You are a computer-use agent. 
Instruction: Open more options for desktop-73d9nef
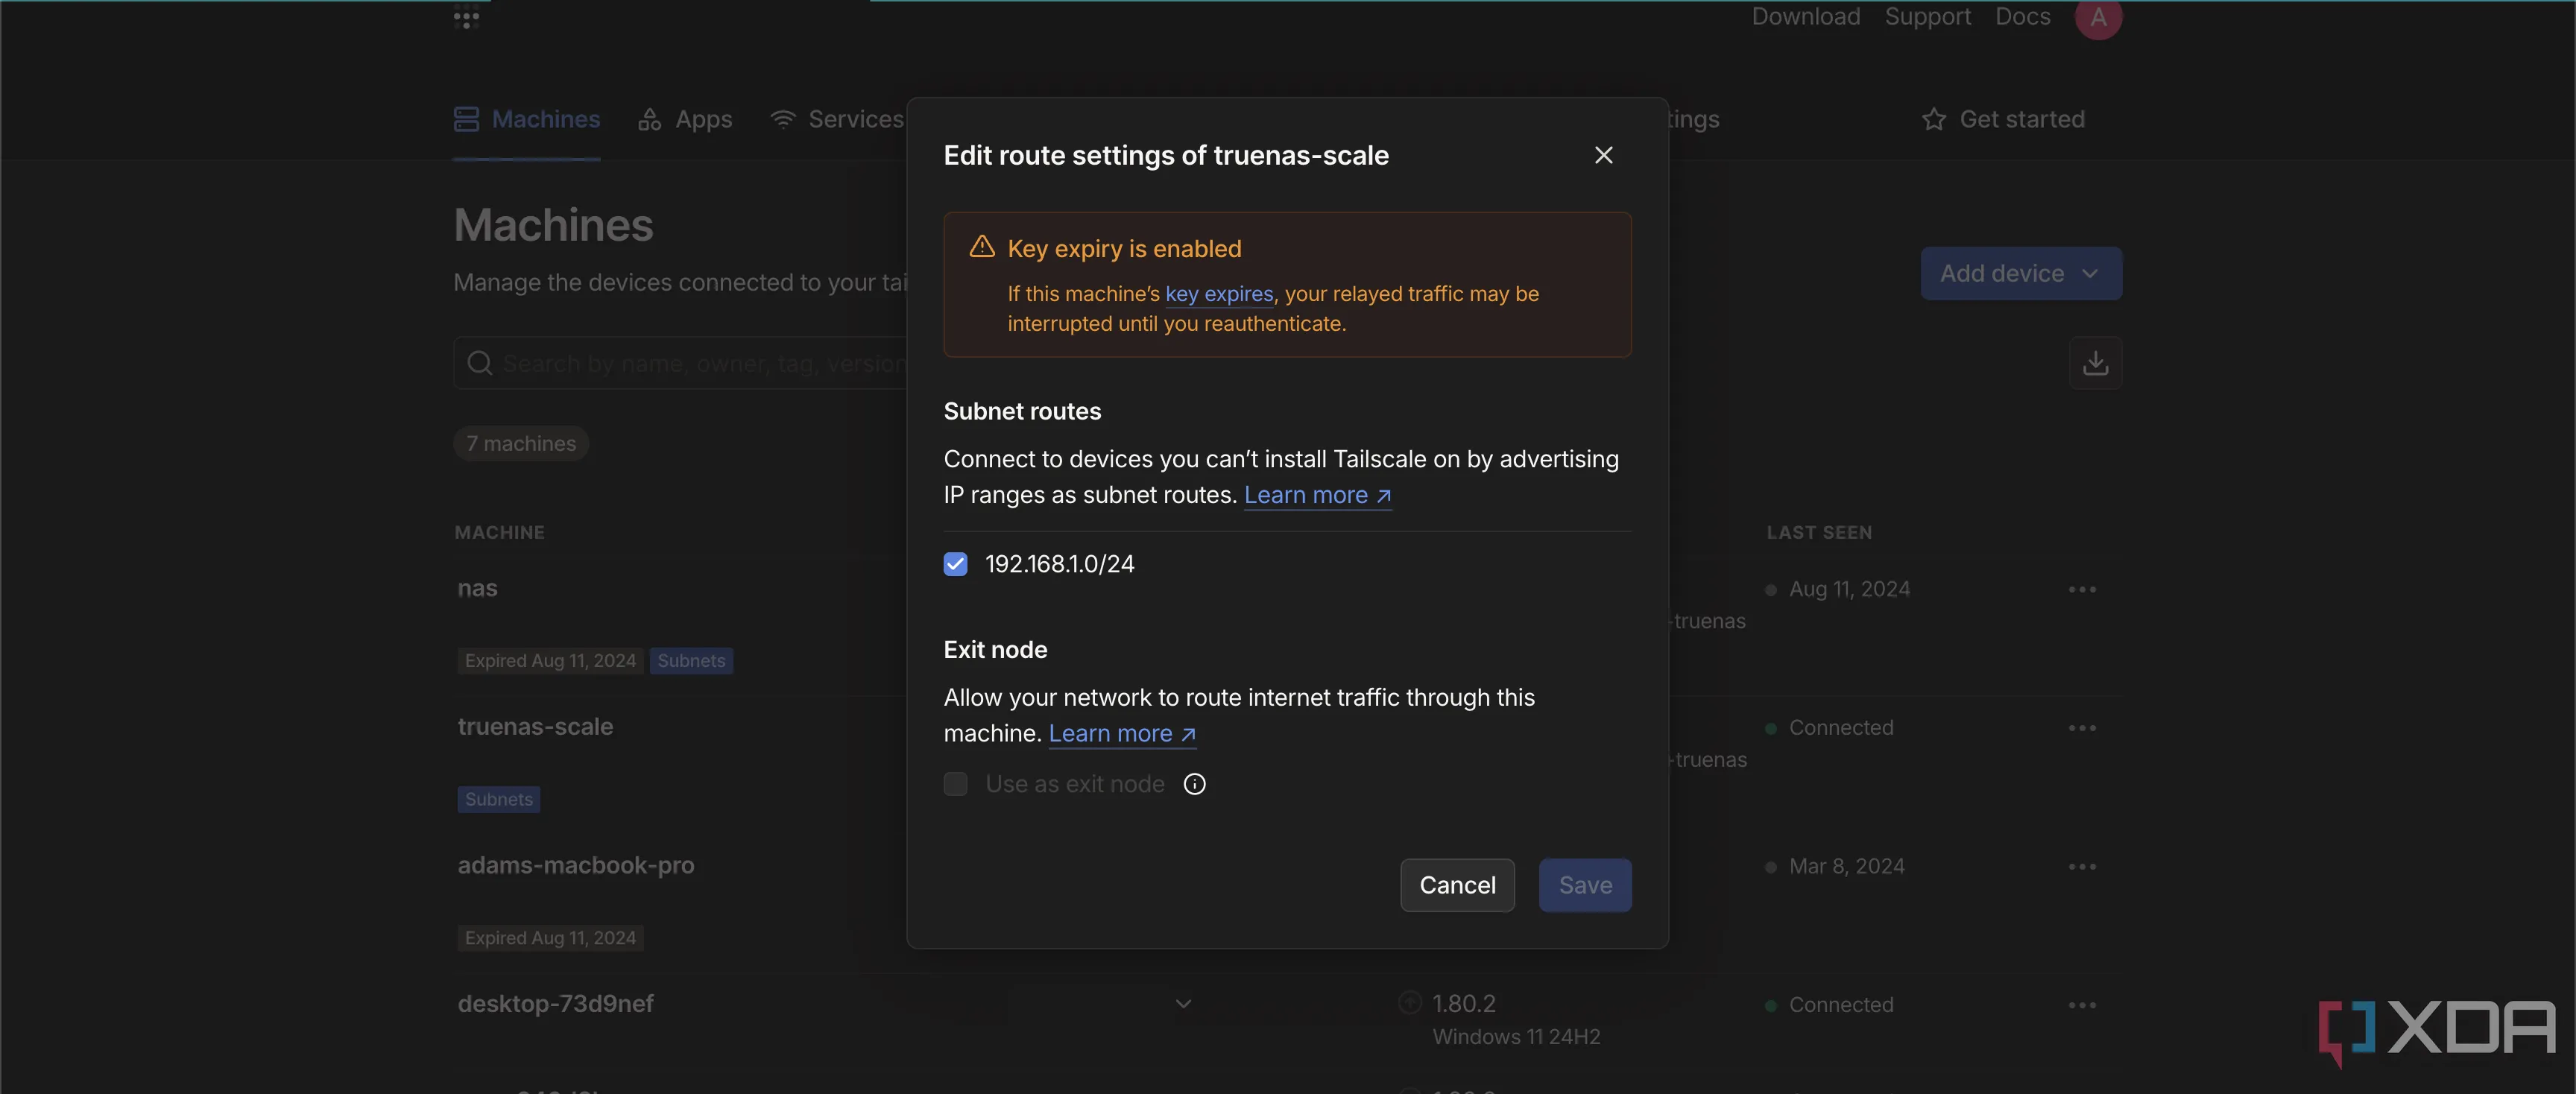(x=2081, y=1005)
